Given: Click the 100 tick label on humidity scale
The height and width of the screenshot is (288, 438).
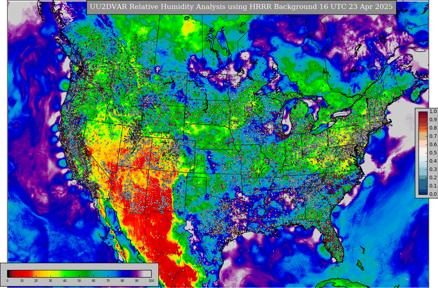Looking at the screenshot, I should click(x=151, y=281).
